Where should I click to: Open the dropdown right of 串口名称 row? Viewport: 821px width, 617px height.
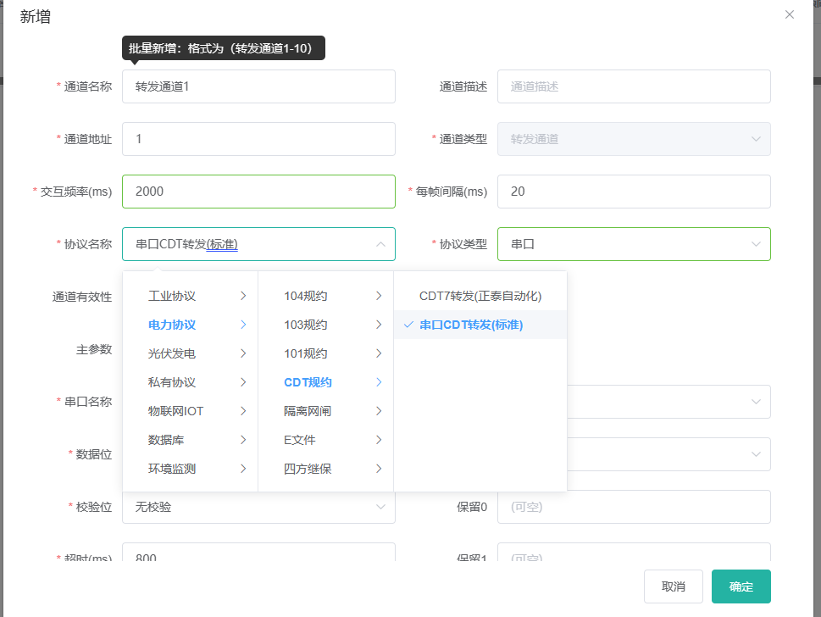[668, 402]
